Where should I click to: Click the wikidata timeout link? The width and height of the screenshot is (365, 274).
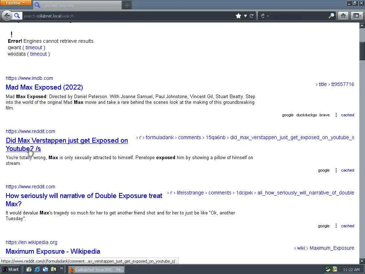tap(38, 54)
